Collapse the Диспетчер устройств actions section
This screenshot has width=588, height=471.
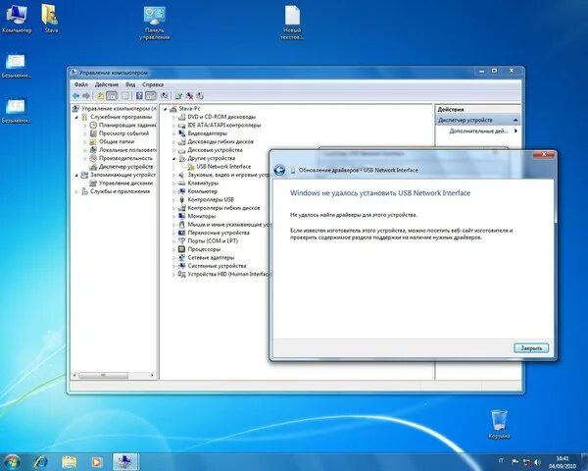(x=515, y=120)
